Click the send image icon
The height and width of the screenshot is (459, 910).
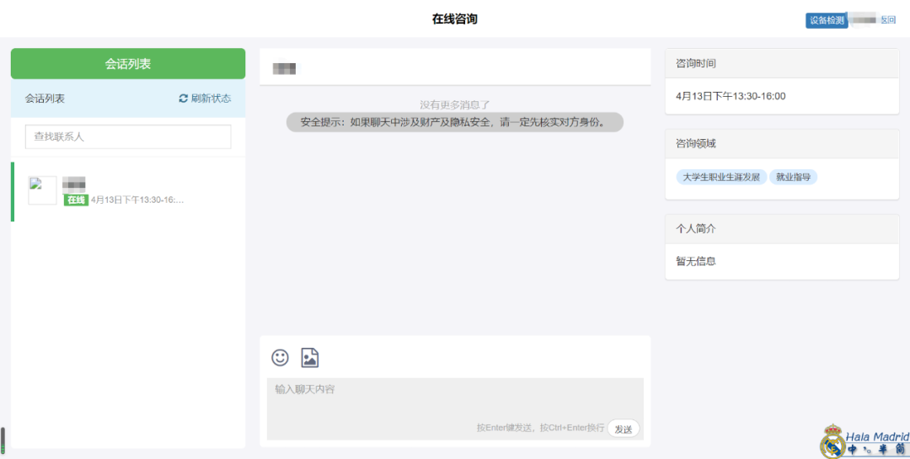point(309,358)
